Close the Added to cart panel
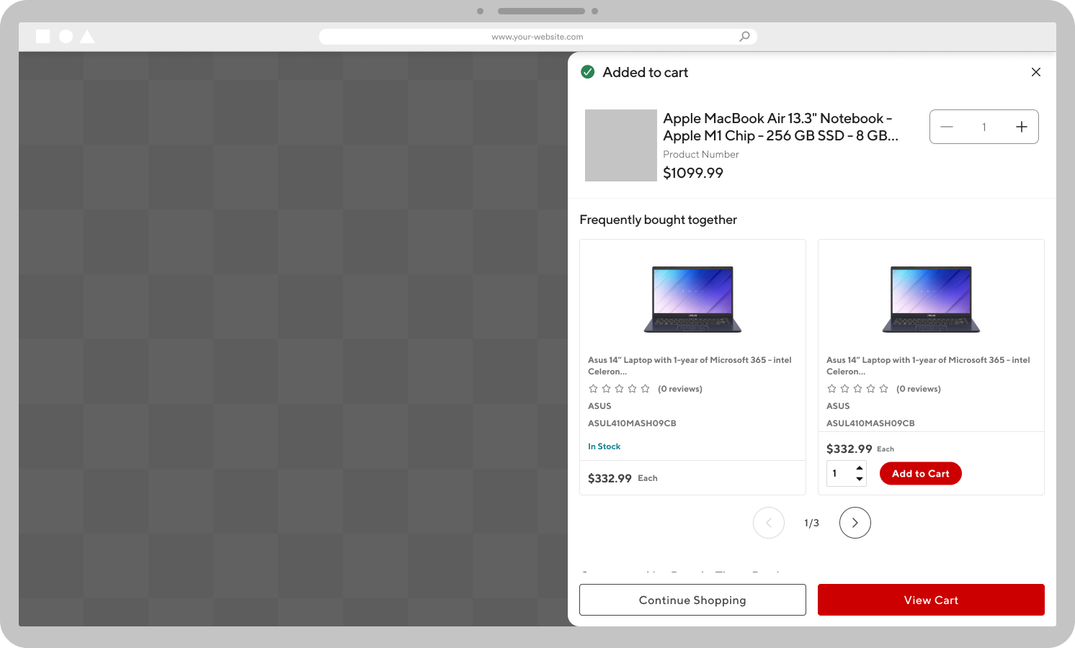The width and height of the screenshot is (1075, 648). [x=1035, y=72]
